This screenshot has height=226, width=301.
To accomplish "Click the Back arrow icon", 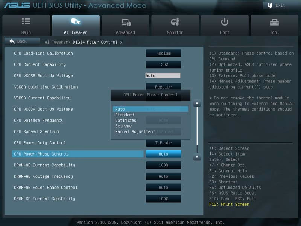I will (x=12, y=41).
